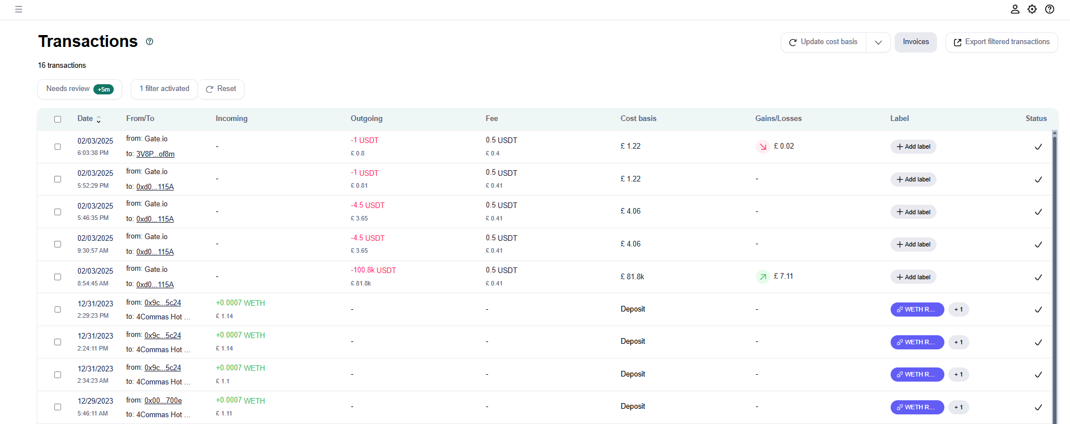The image size is (1070, 424).
Task: Open the user account icon
Action: [x=1015, y=9]
